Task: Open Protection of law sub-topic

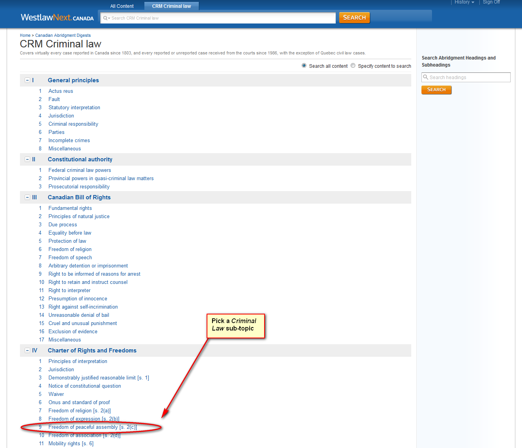Action: pos(67,241)
